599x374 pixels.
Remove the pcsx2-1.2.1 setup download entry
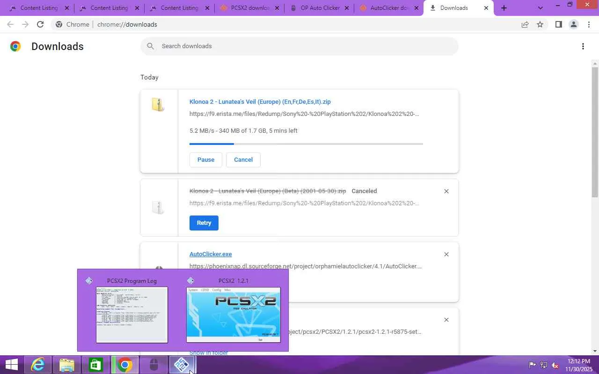point(446,320)
